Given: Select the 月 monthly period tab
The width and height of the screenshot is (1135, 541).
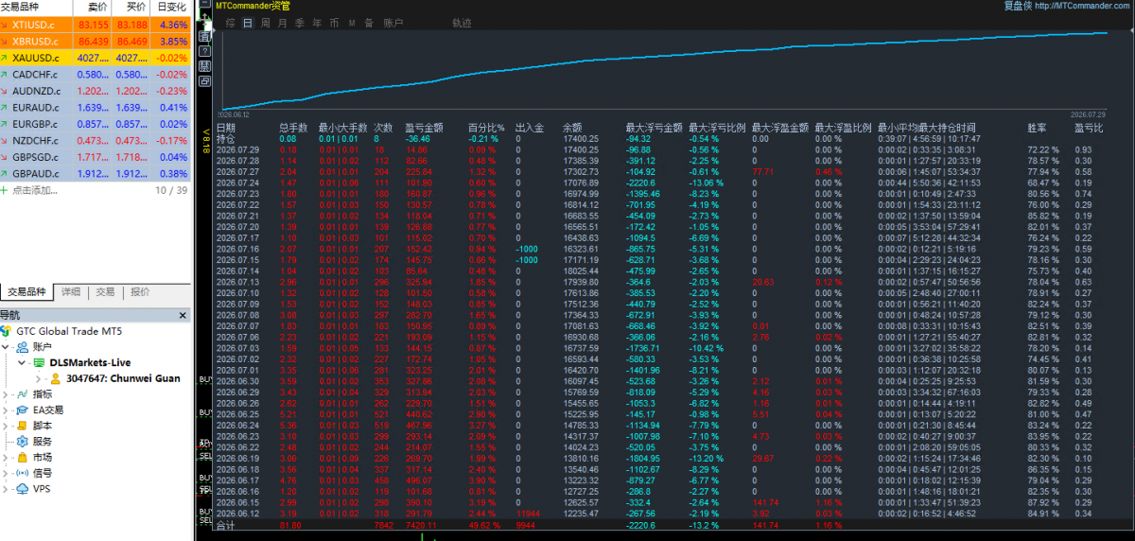Looking at the screenshot, I should [x=282, y=23].
